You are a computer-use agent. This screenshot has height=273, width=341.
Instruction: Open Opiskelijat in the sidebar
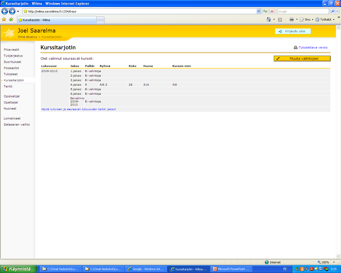12,96
